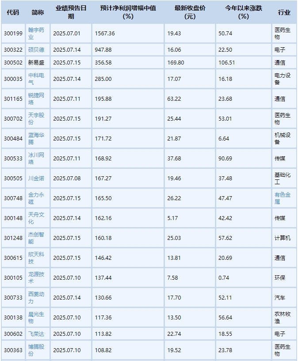Select 汽车 industry cell
The height and width of the screenshot is (361, 298).
pyautogui.click(x=280, y=297)
